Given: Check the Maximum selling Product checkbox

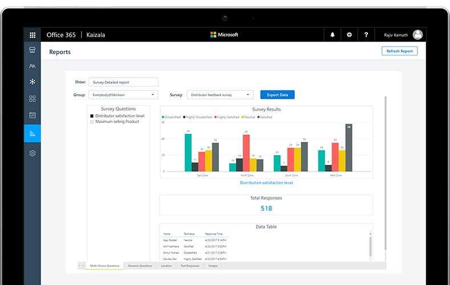Looking at the screenshot, I should coord(92,121).
